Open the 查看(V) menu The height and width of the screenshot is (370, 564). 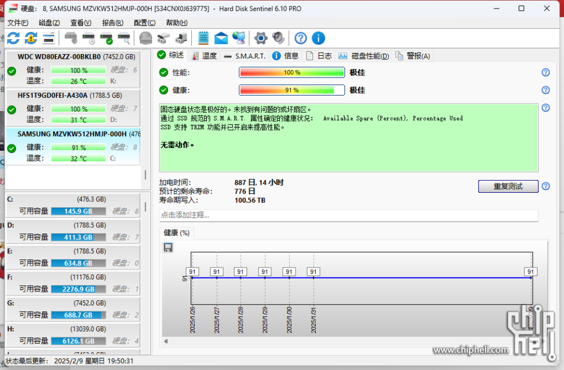(x=81, y=22)
